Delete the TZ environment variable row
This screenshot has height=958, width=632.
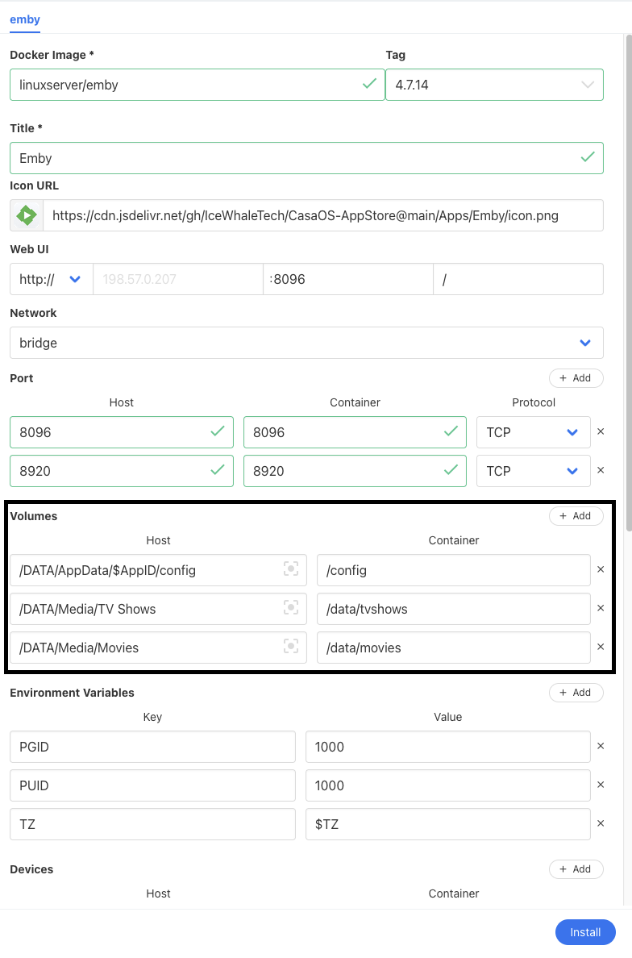coord(601,824)
